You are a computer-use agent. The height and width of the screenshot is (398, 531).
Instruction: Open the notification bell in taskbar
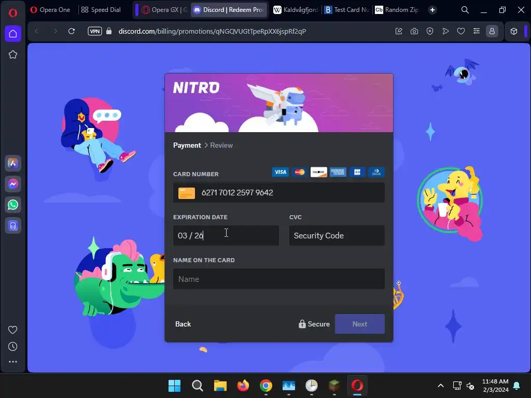517,386
